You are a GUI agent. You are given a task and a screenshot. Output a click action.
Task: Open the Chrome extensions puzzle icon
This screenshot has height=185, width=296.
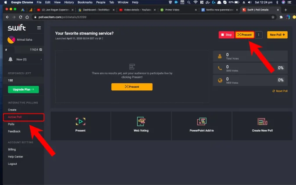[281, 17]
